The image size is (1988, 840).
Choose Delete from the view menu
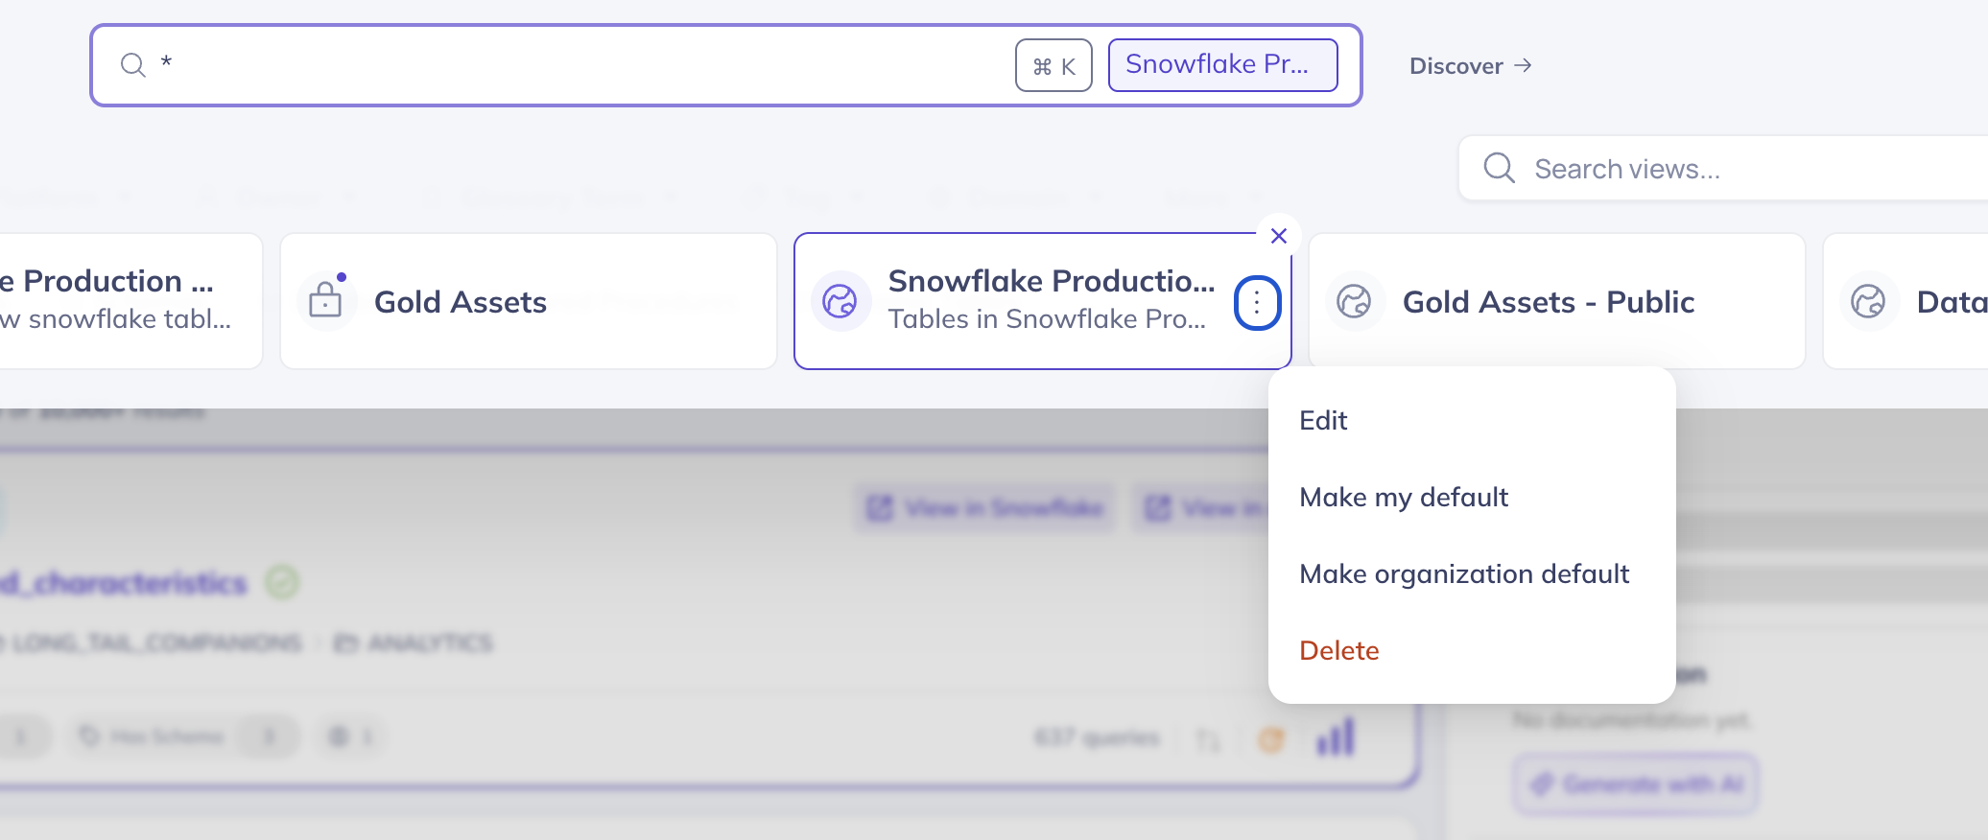tap(1472, 650)
